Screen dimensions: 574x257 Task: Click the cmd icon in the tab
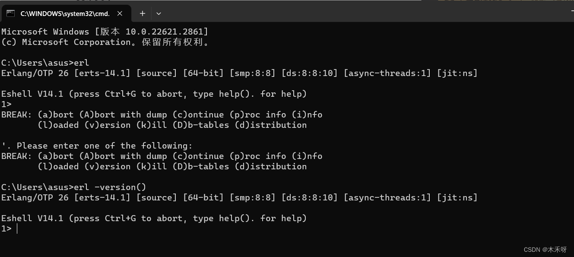(x=10, y=13)
